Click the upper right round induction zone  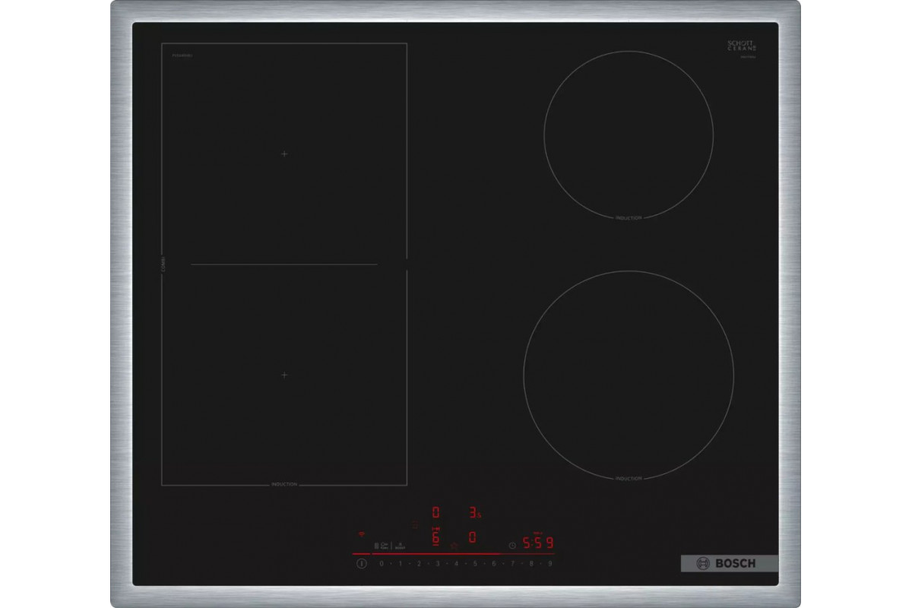click(629, 133)
